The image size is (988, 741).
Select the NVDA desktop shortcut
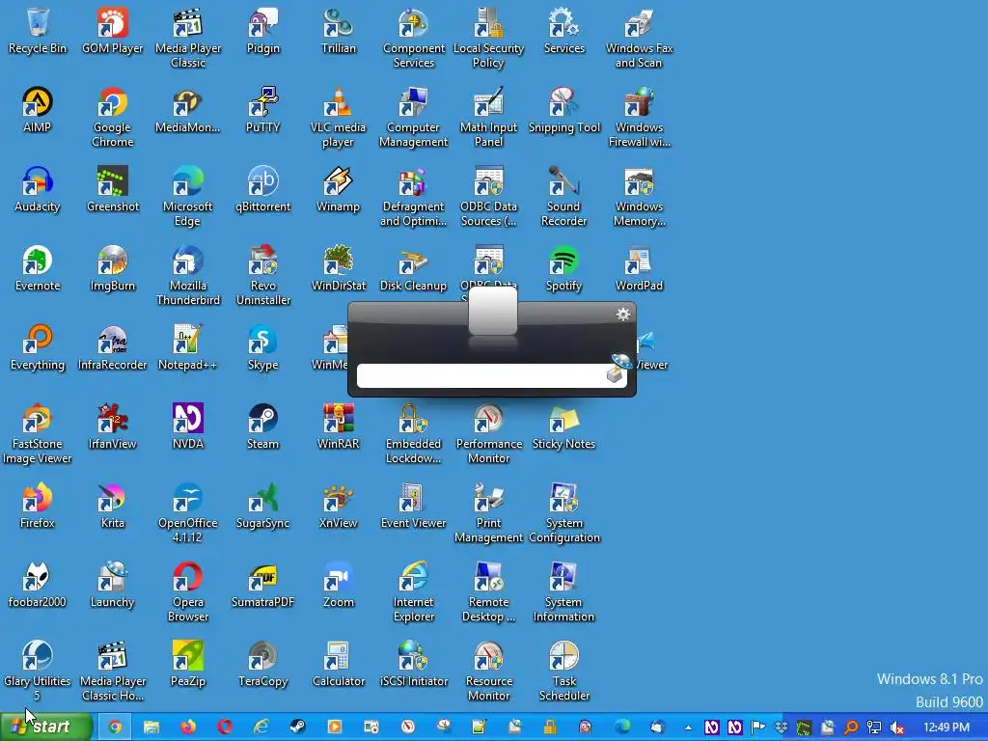(x=188, y=427)
